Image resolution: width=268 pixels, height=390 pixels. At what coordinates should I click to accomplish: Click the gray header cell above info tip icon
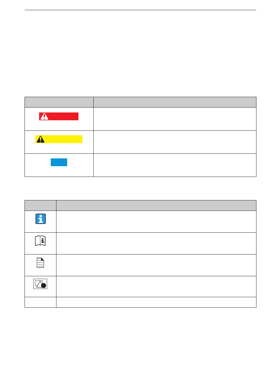pos(40,205)
